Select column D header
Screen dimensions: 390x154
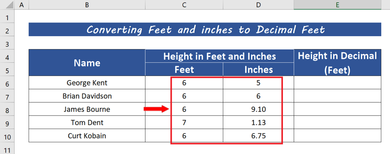click(258, 5)
